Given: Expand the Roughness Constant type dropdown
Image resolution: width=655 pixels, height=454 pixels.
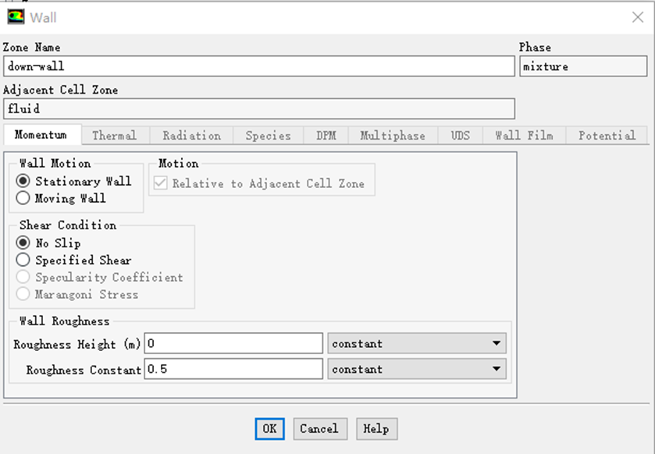Looking at the screenshot, I should pyautogui.click(x=417, y=369).
